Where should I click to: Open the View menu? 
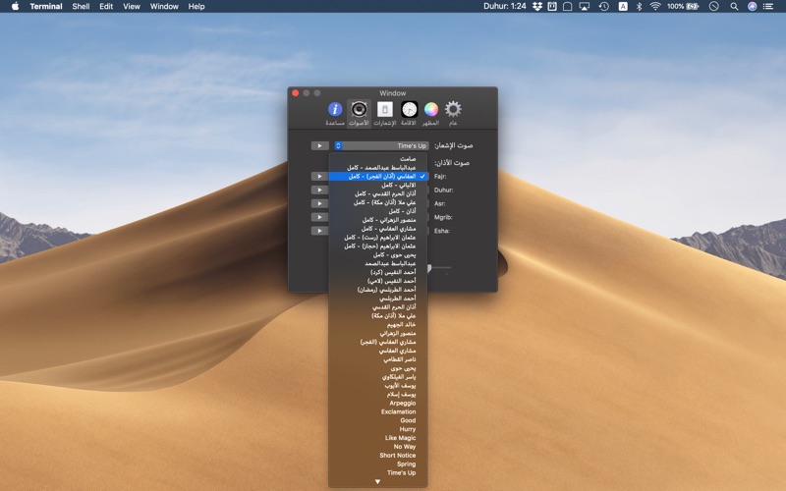click(x=132, y=7)
